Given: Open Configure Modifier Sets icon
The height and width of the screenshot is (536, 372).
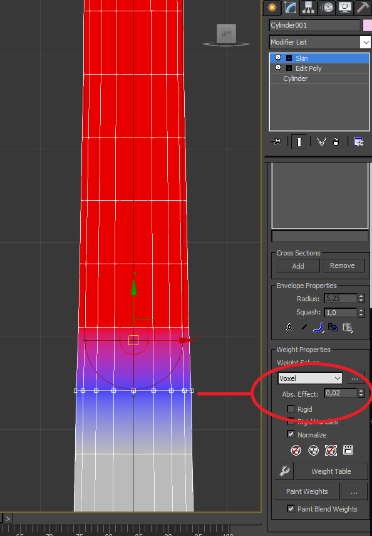Looking at the screenshot, I should point(358,141).
